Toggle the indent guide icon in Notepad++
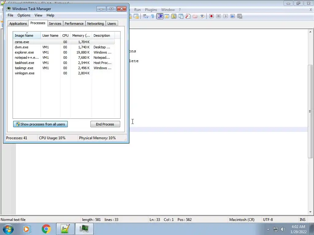Viewport: 314px width, 235px height. (x=160, y=16)
